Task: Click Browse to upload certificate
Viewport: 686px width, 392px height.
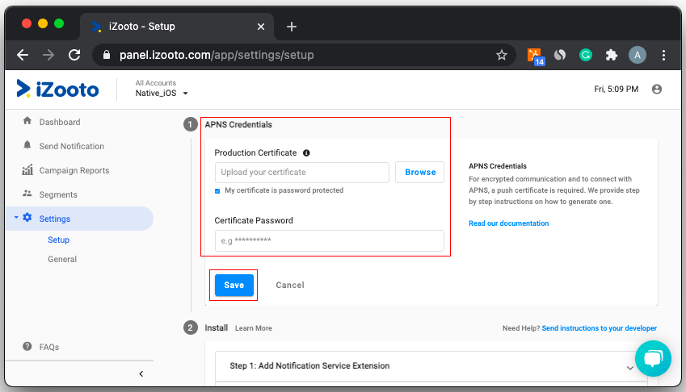Action: point(420,172)
